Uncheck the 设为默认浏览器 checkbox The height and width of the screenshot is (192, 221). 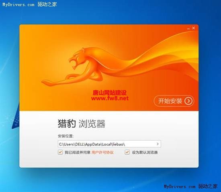point(127,152)
